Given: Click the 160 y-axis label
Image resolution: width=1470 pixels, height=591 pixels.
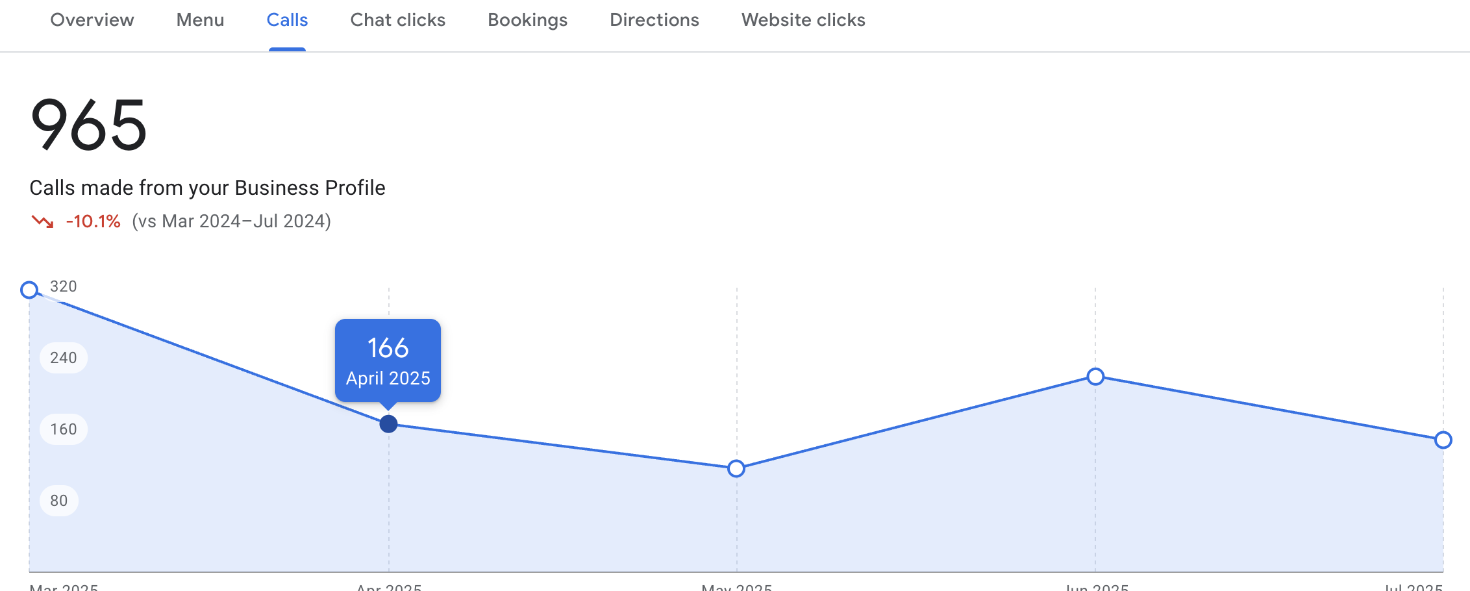Looking at the screenshot, I should pos(64,429).
